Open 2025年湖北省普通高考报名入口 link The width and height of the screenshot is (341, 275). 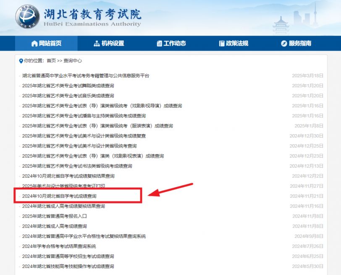pos(54,216)
